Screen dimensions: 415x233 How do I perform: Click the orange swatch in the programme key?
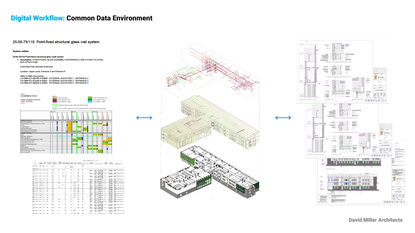[55, 98]
